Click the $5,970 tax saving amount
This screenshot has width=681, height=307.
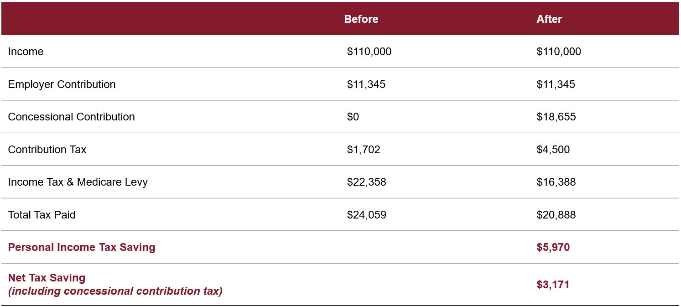(x=553, y=247)
